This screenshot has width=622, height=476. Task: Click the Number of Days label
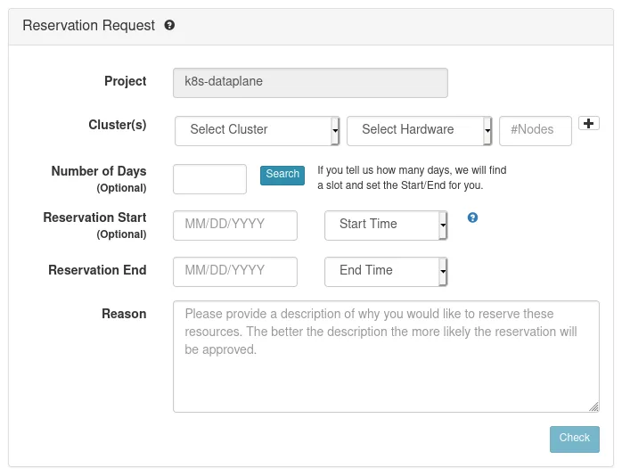coord(99,171)
